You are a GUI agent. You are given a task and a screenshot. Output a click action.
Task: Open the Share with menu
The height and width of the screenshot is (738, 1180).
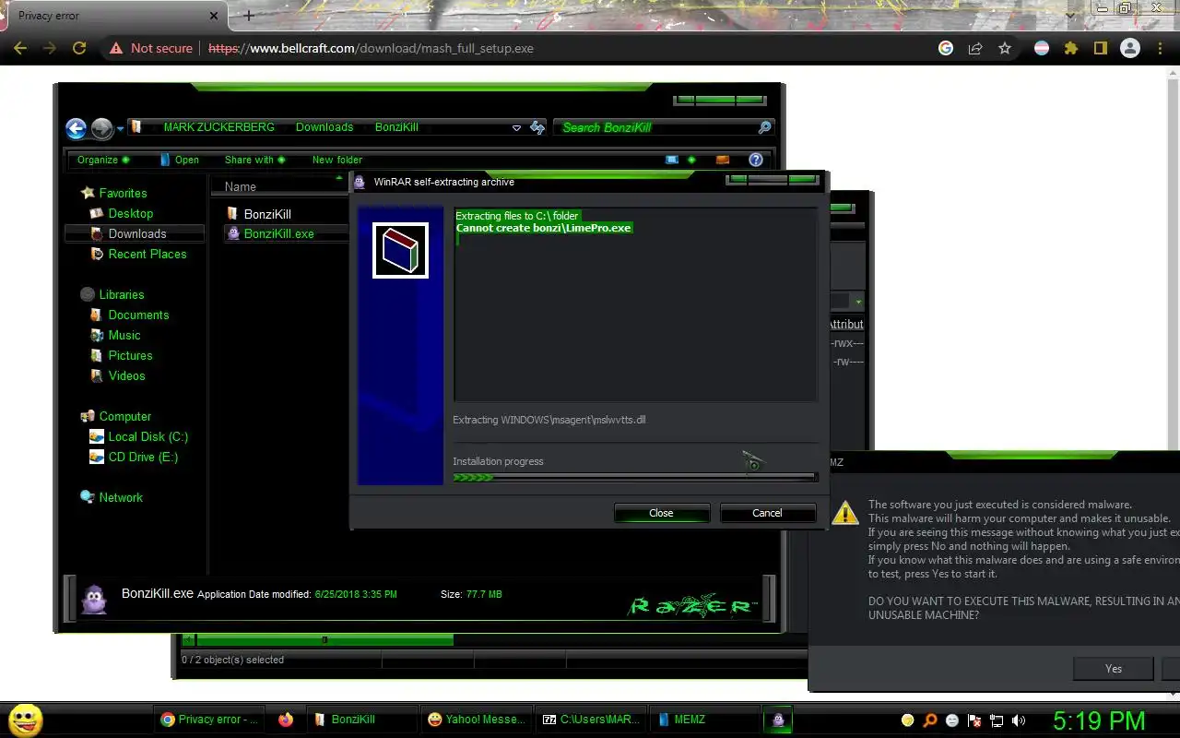point(255,160)
